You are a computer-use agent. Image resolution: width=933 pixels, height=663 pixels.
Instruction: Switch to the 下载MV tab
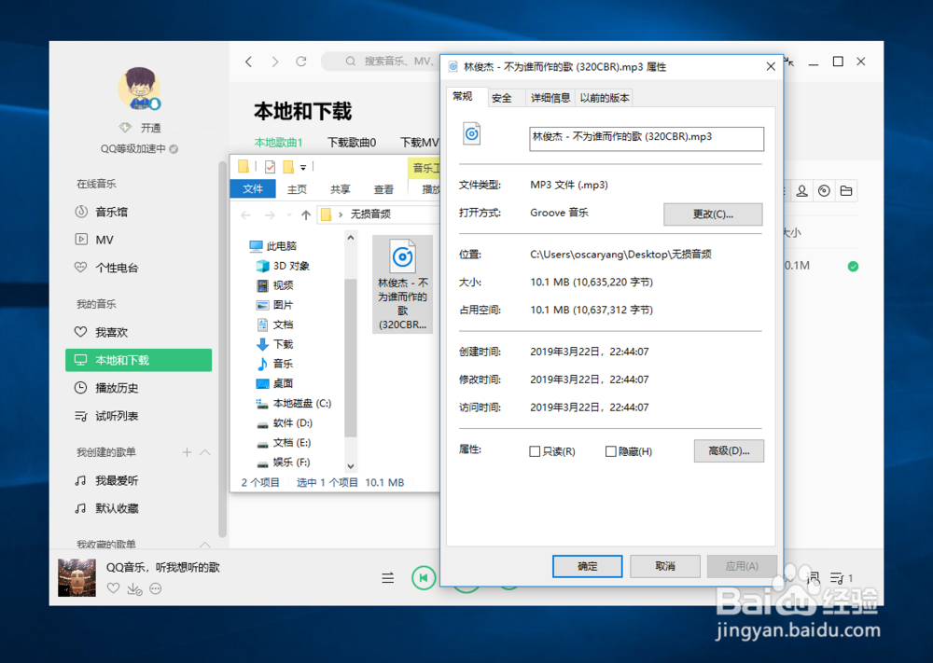420,142
